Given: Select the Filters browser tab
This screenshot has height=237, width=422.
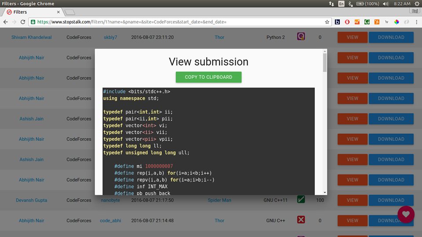Looking at the screenshot, I should (x=32, y=12).
